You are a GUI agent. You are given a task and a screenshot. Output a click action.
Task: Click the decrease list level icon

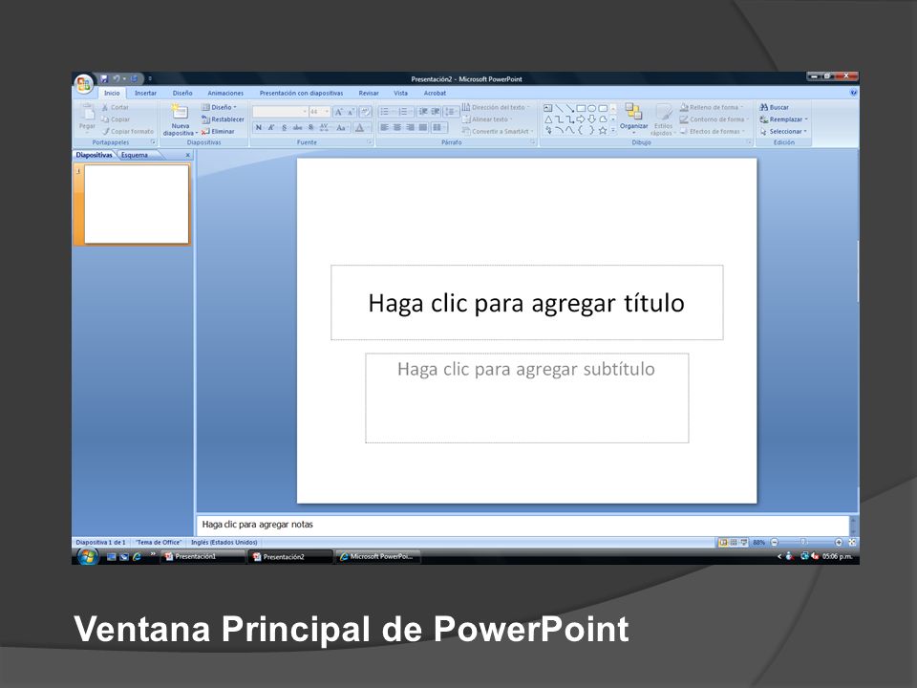[423, 112]
